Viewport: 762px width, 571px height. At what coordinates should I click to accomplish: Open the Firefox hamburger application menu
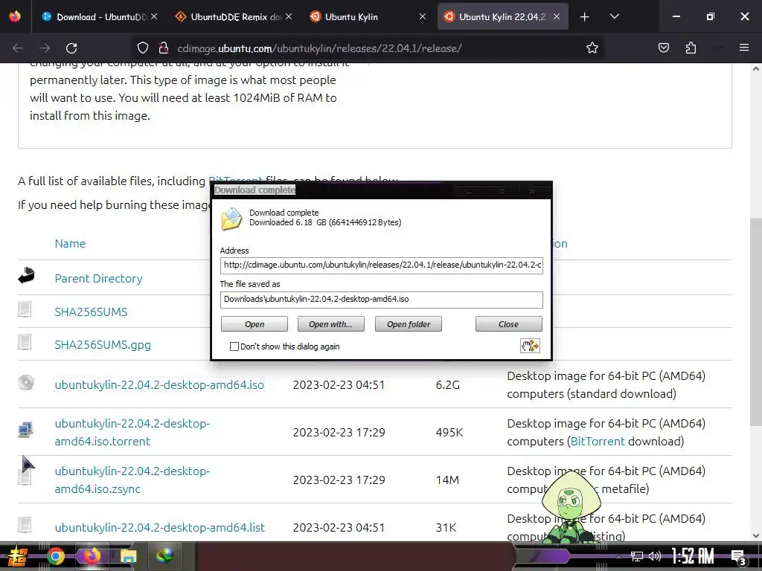(x=743, y=48)
